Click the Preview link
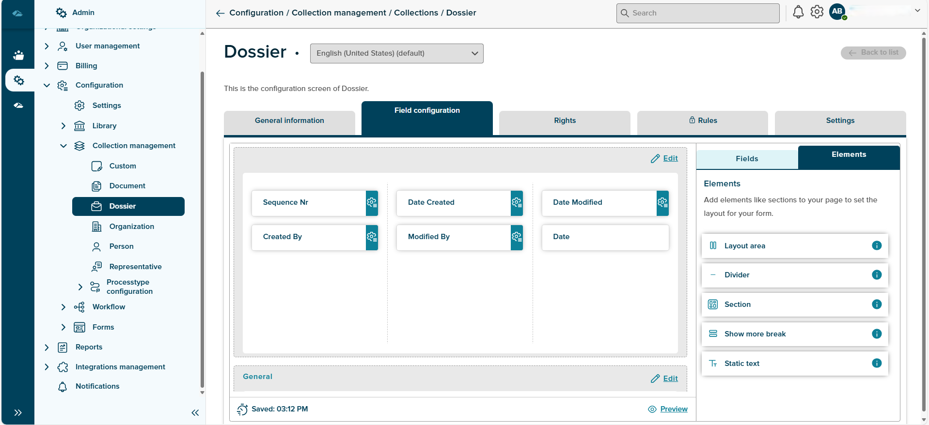 pos(673,409)
